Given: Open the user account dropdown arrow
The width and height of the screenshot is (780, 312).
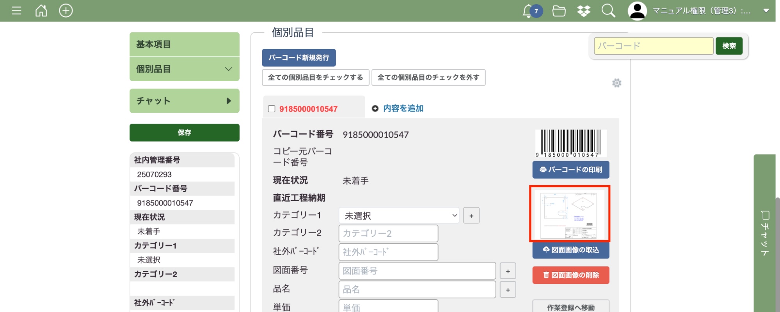Looking at the screenshot, I should tap(766, 11).
